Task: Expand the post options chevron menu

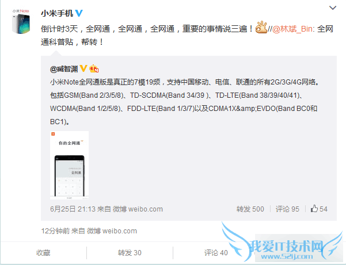Action: point(333,8)
